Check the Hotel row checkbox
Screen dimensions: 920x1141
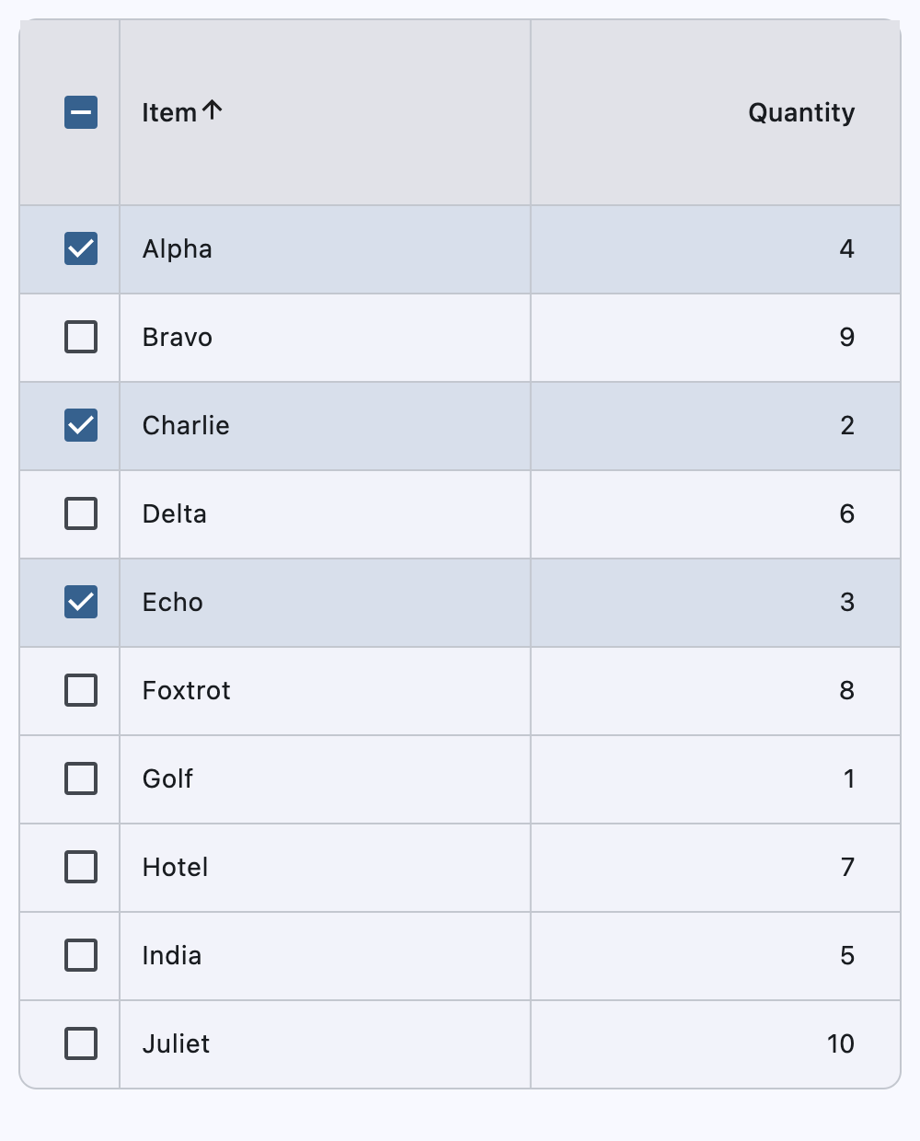tap(80, 867)
